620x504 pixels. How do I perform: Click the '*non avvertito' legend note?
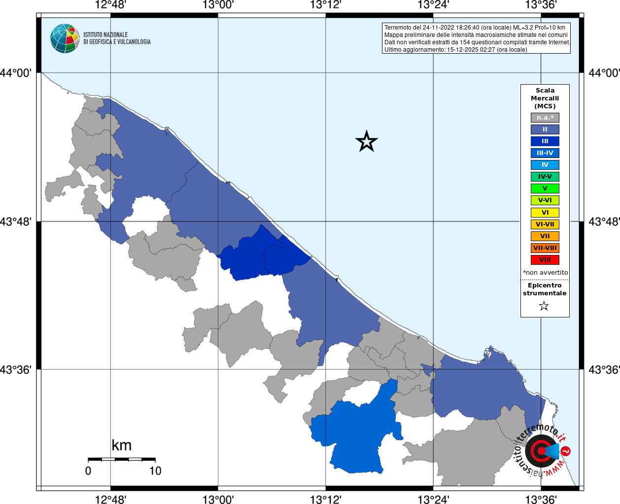(x=545, y=273)
